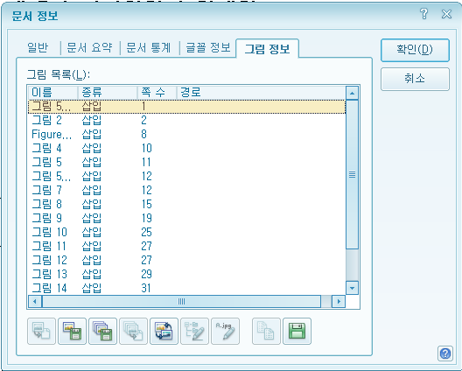Click the replace picture icon with circular arrows
The image size is (462, 371).
tap(164, 331)
